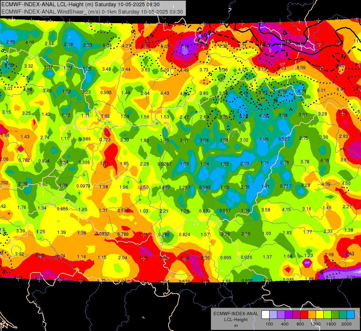This screenshot has height=331, width=361.
Task: Click the wind shear value 0.824
Action: tap(185, 234)
